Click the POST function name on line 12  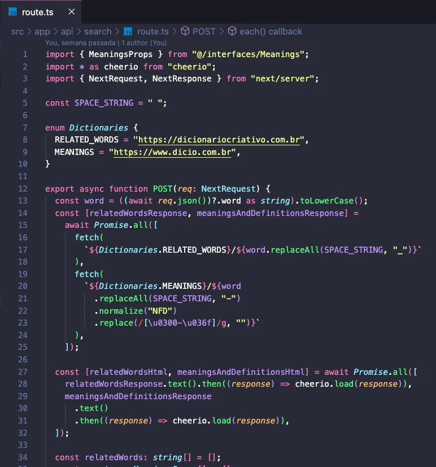pyautogui.click(x=163, y=189)
